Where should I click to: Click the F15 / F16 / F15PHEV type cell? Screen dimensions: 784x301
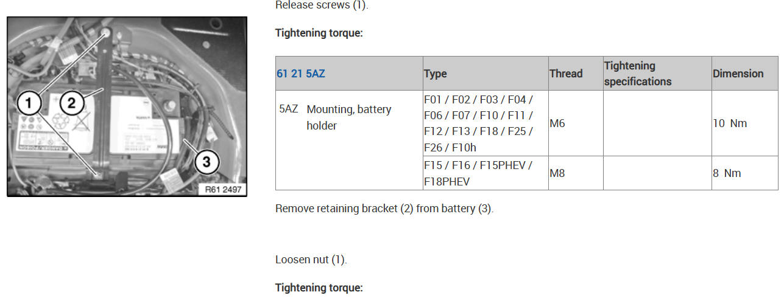point(478,173)
